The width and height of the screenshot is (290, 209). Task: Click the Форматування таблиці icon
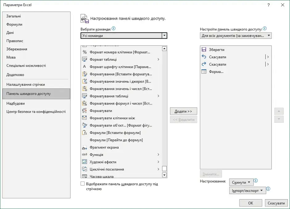tap(85, 96)
